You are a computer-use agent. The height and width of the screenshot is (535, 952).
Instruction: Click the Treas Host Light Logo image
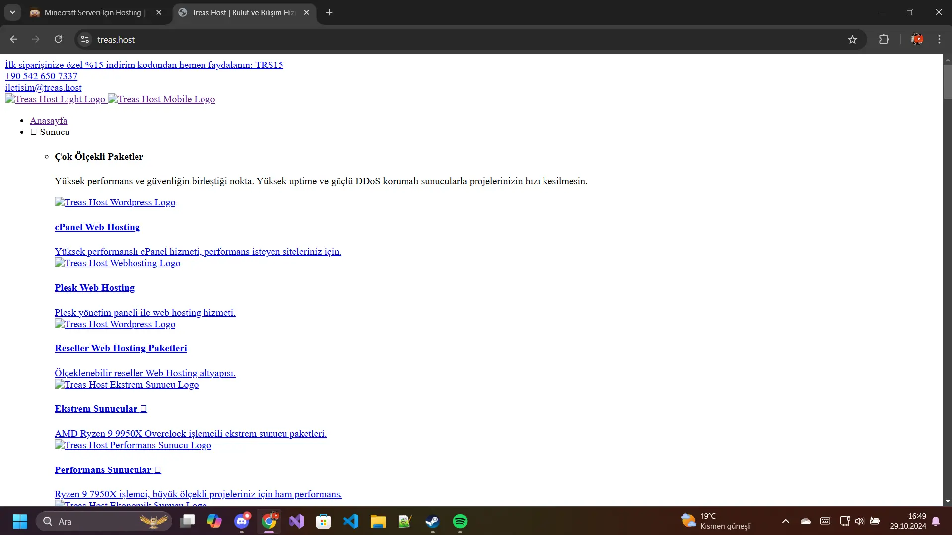(x=55, y=99)
